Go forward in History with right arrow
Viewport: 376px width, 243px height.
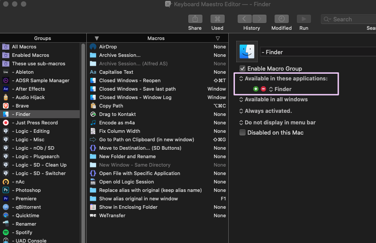click(259, 19)
